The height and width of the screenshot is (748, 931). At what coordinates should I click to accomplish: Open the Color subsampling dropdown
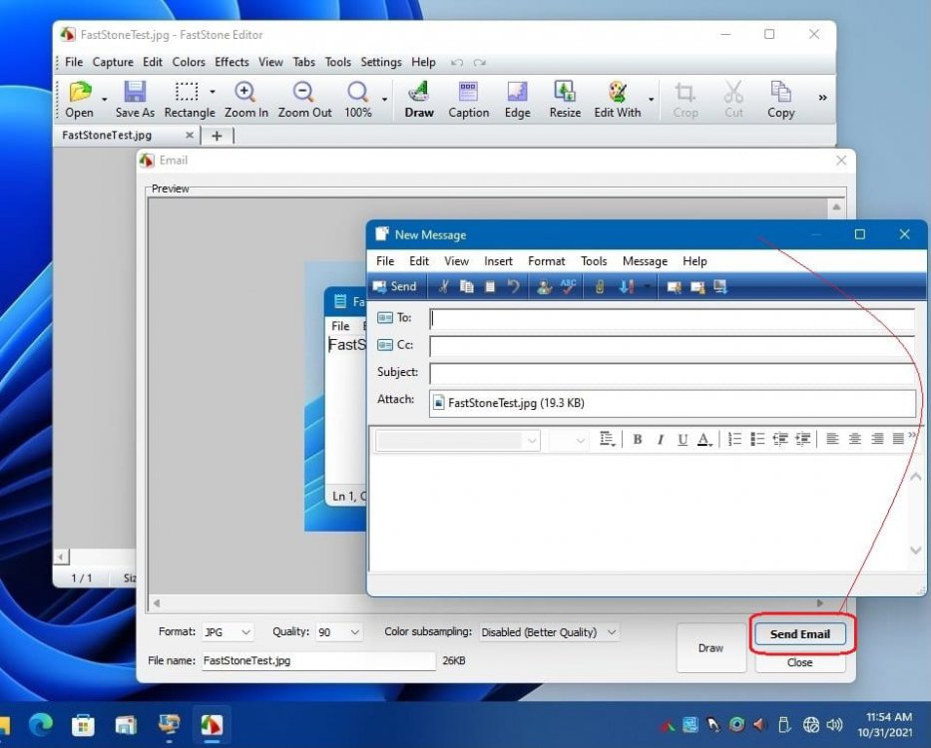click(548, 632)
